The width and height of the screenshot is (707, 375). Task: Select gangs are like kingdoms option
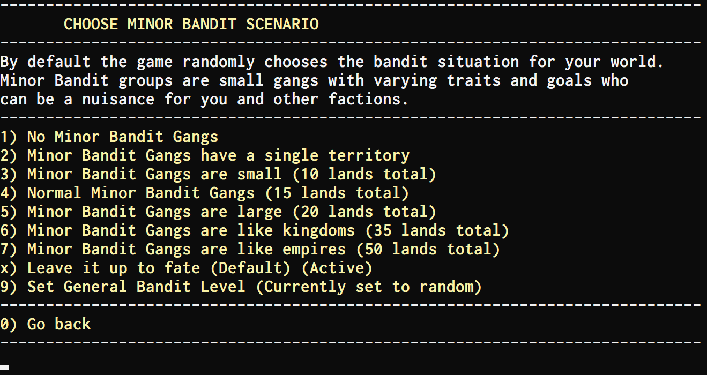click(255, 230)
